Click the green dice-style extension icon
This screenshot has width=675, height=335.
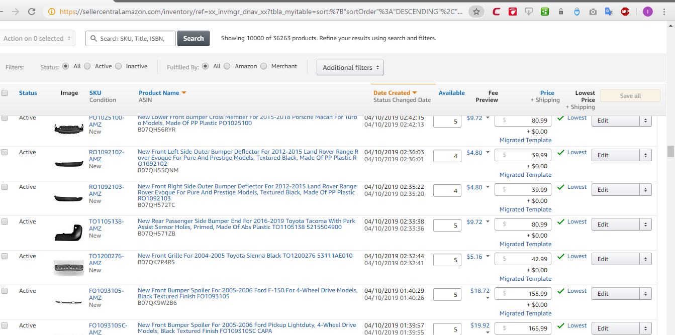click(545, 11)
